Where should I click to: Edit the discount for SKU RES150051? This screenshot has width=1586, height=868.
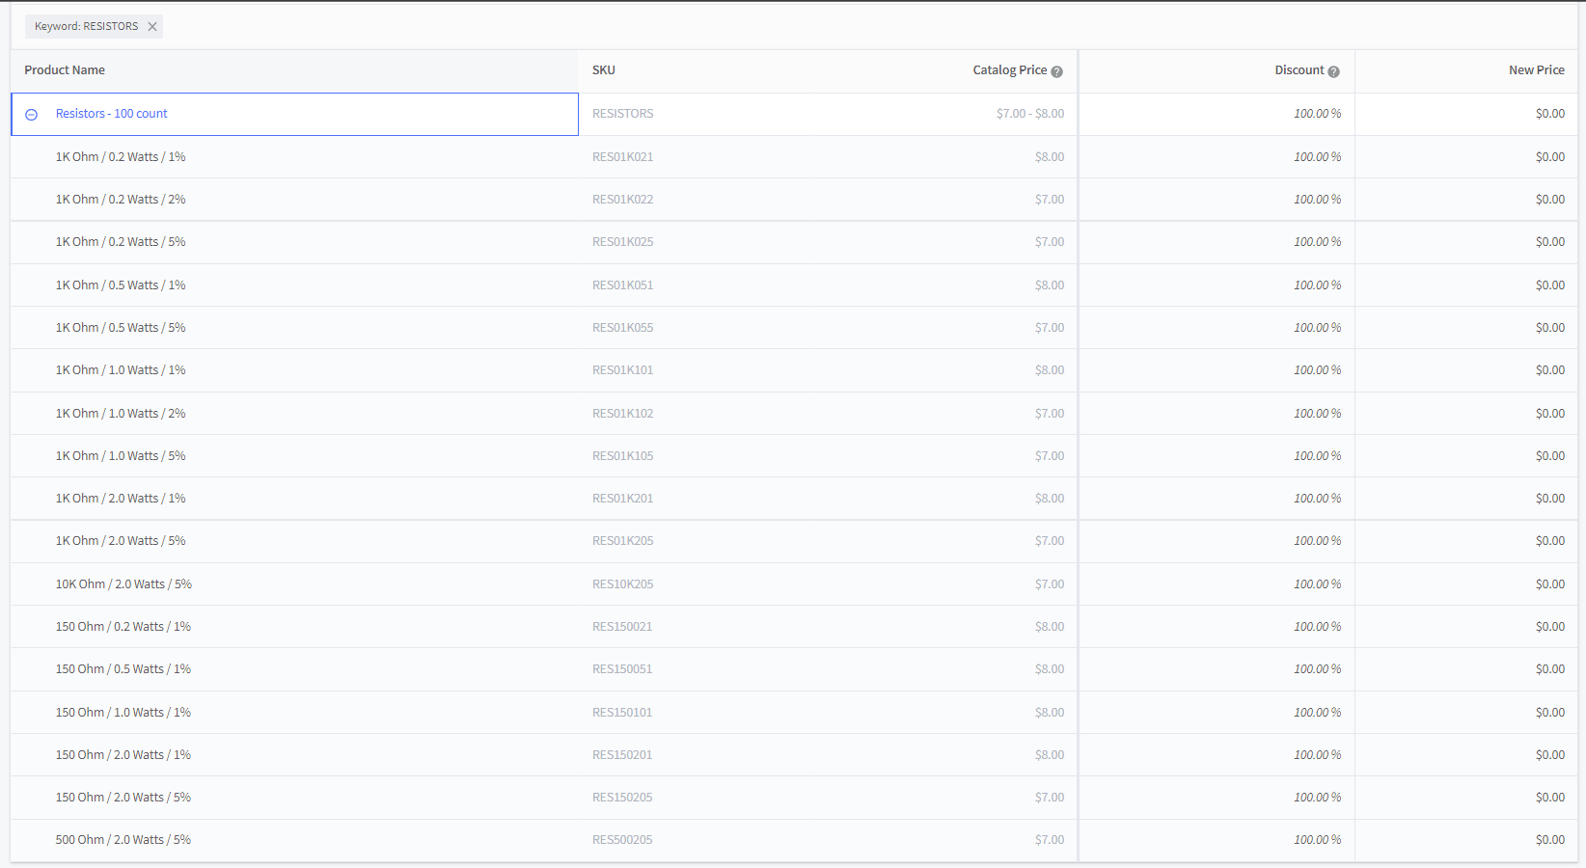1217,669
